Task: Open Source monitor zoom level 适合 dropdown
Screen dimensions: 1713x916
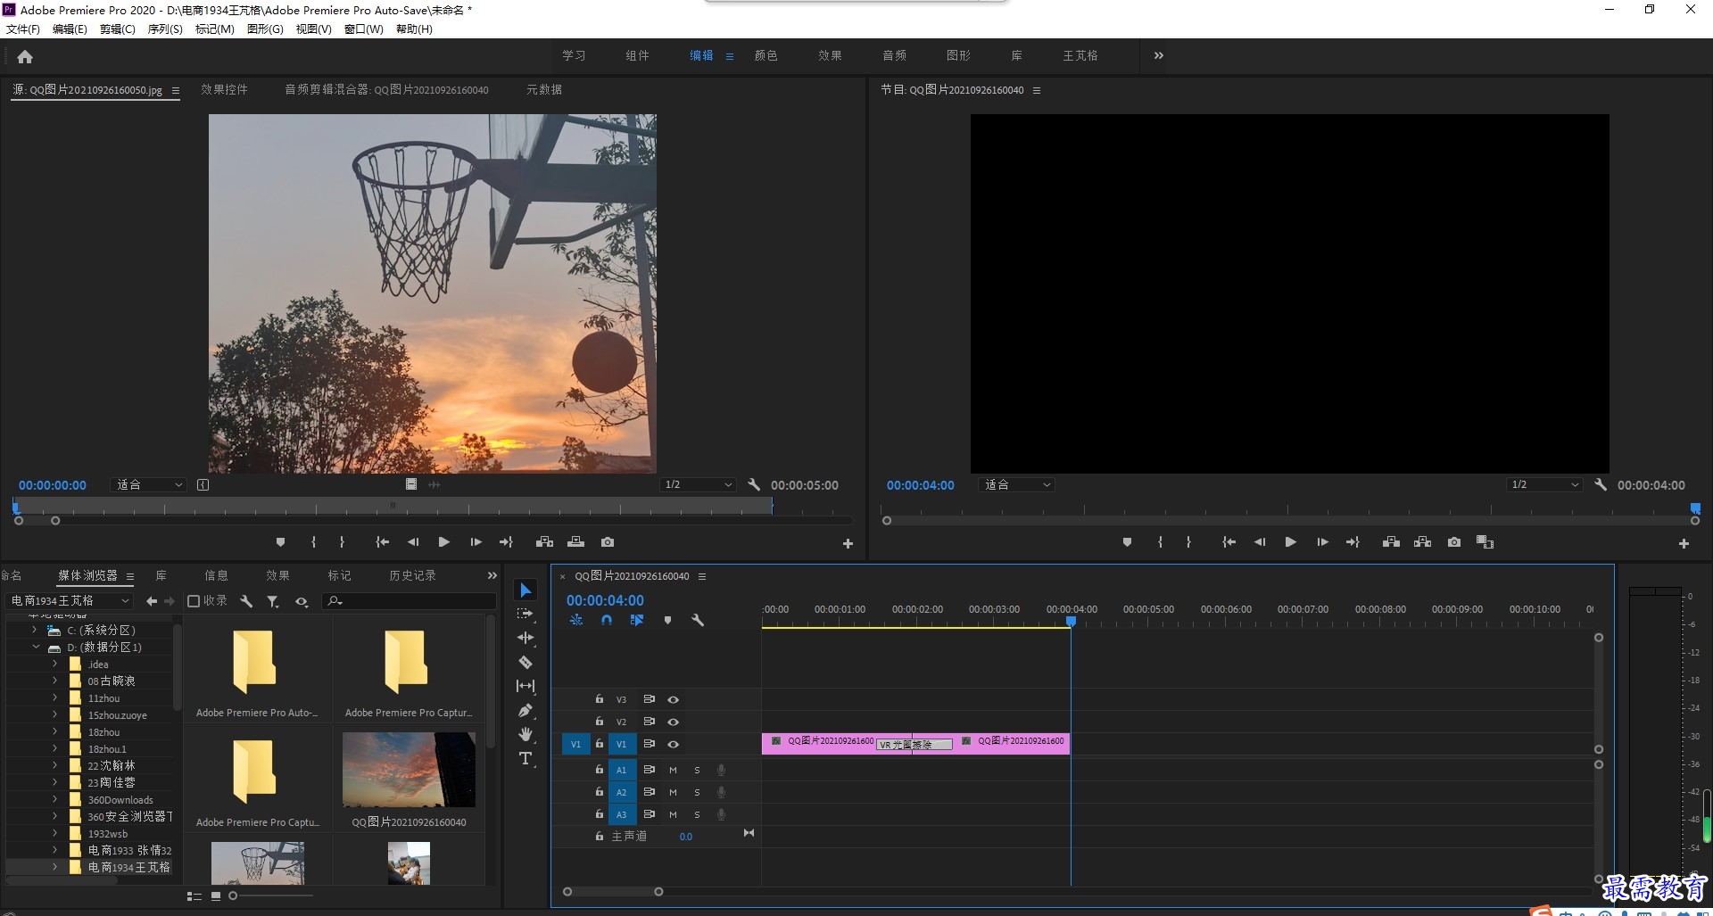Action: pyautogui.click(x=149, y=484)
